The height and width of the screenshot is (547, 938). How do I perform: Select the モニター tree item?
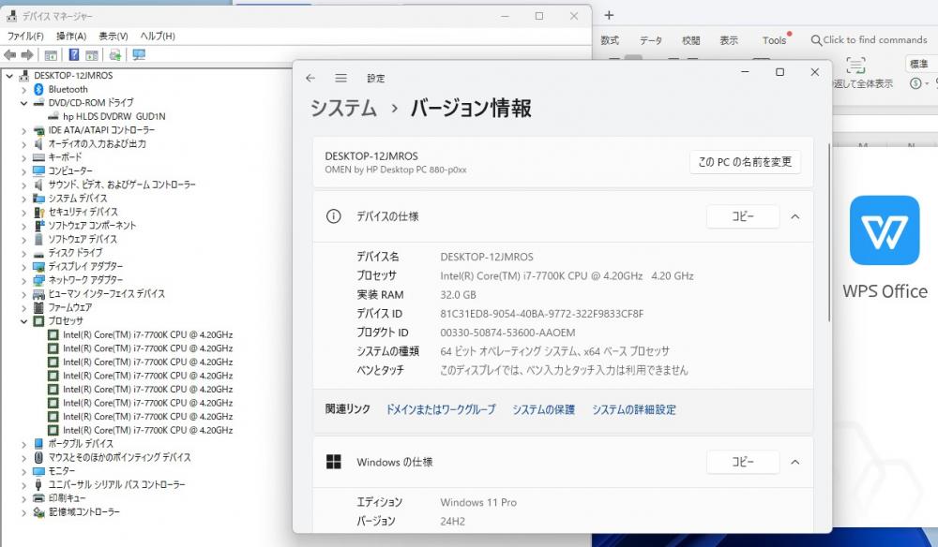point(62,471)
